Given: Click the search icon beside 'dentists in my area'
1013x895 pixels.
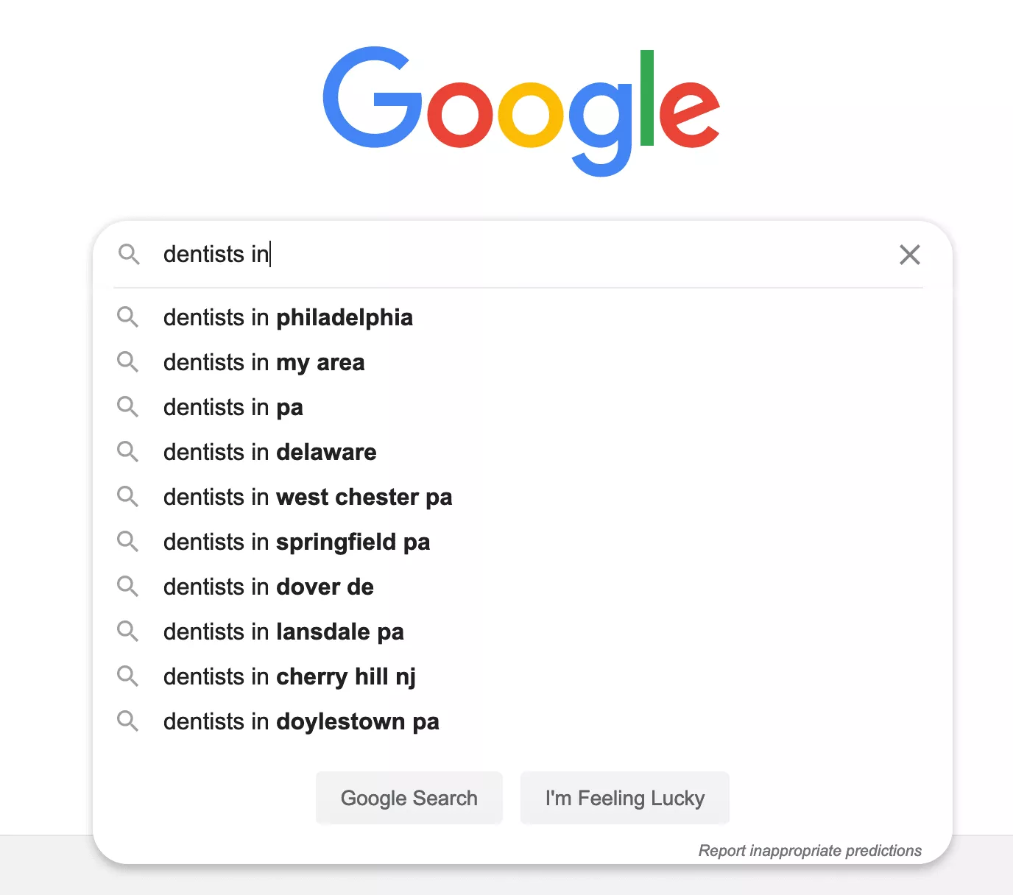Looking at the screenshot, I should pyautogui.click(x=128, y=362).
